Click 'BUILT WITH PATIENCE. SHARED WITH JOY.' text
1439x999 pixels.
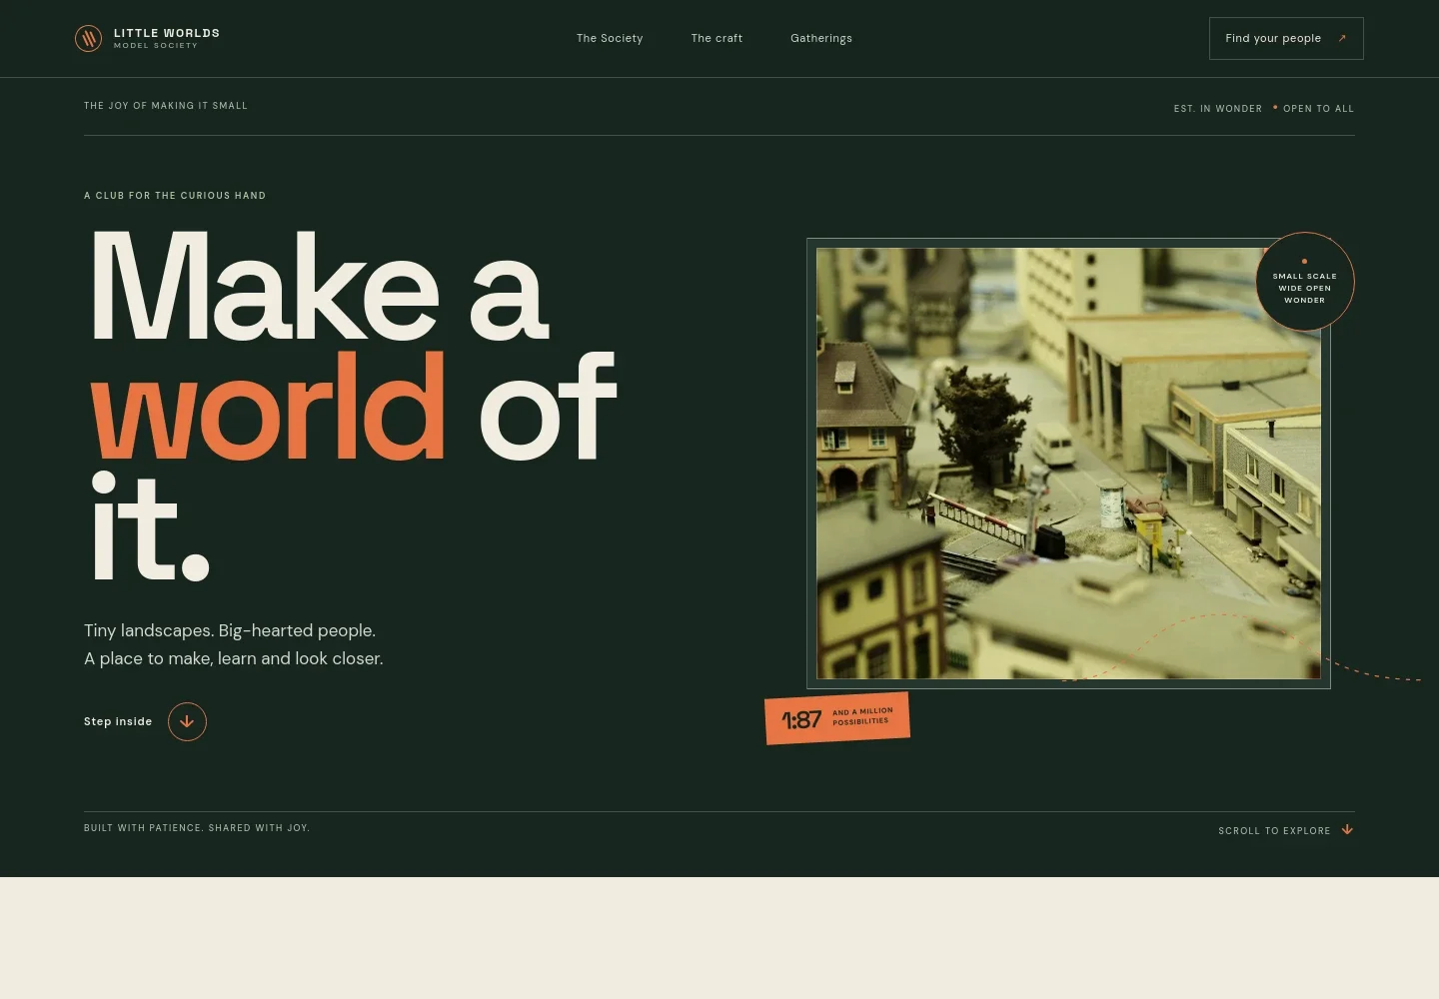(197, 827)
